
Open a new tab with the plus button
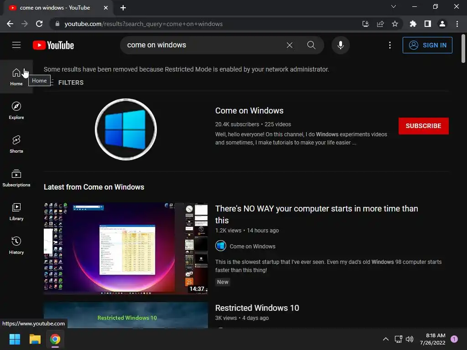tap(123, 8)
